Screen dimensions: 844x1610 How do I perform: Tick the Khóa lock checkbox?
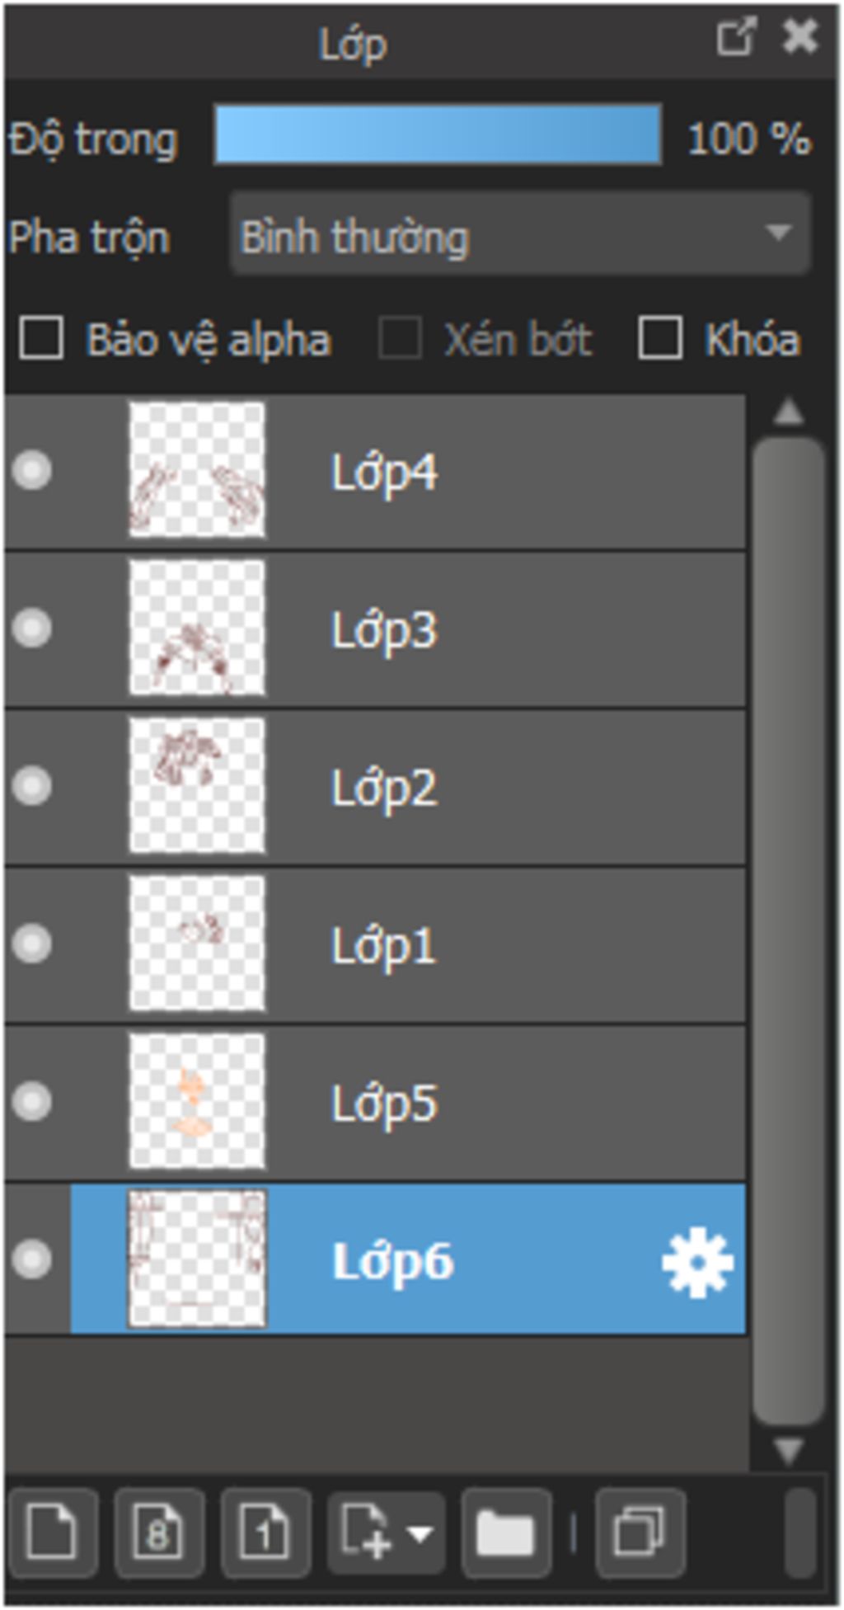click(x=660, y=338)
